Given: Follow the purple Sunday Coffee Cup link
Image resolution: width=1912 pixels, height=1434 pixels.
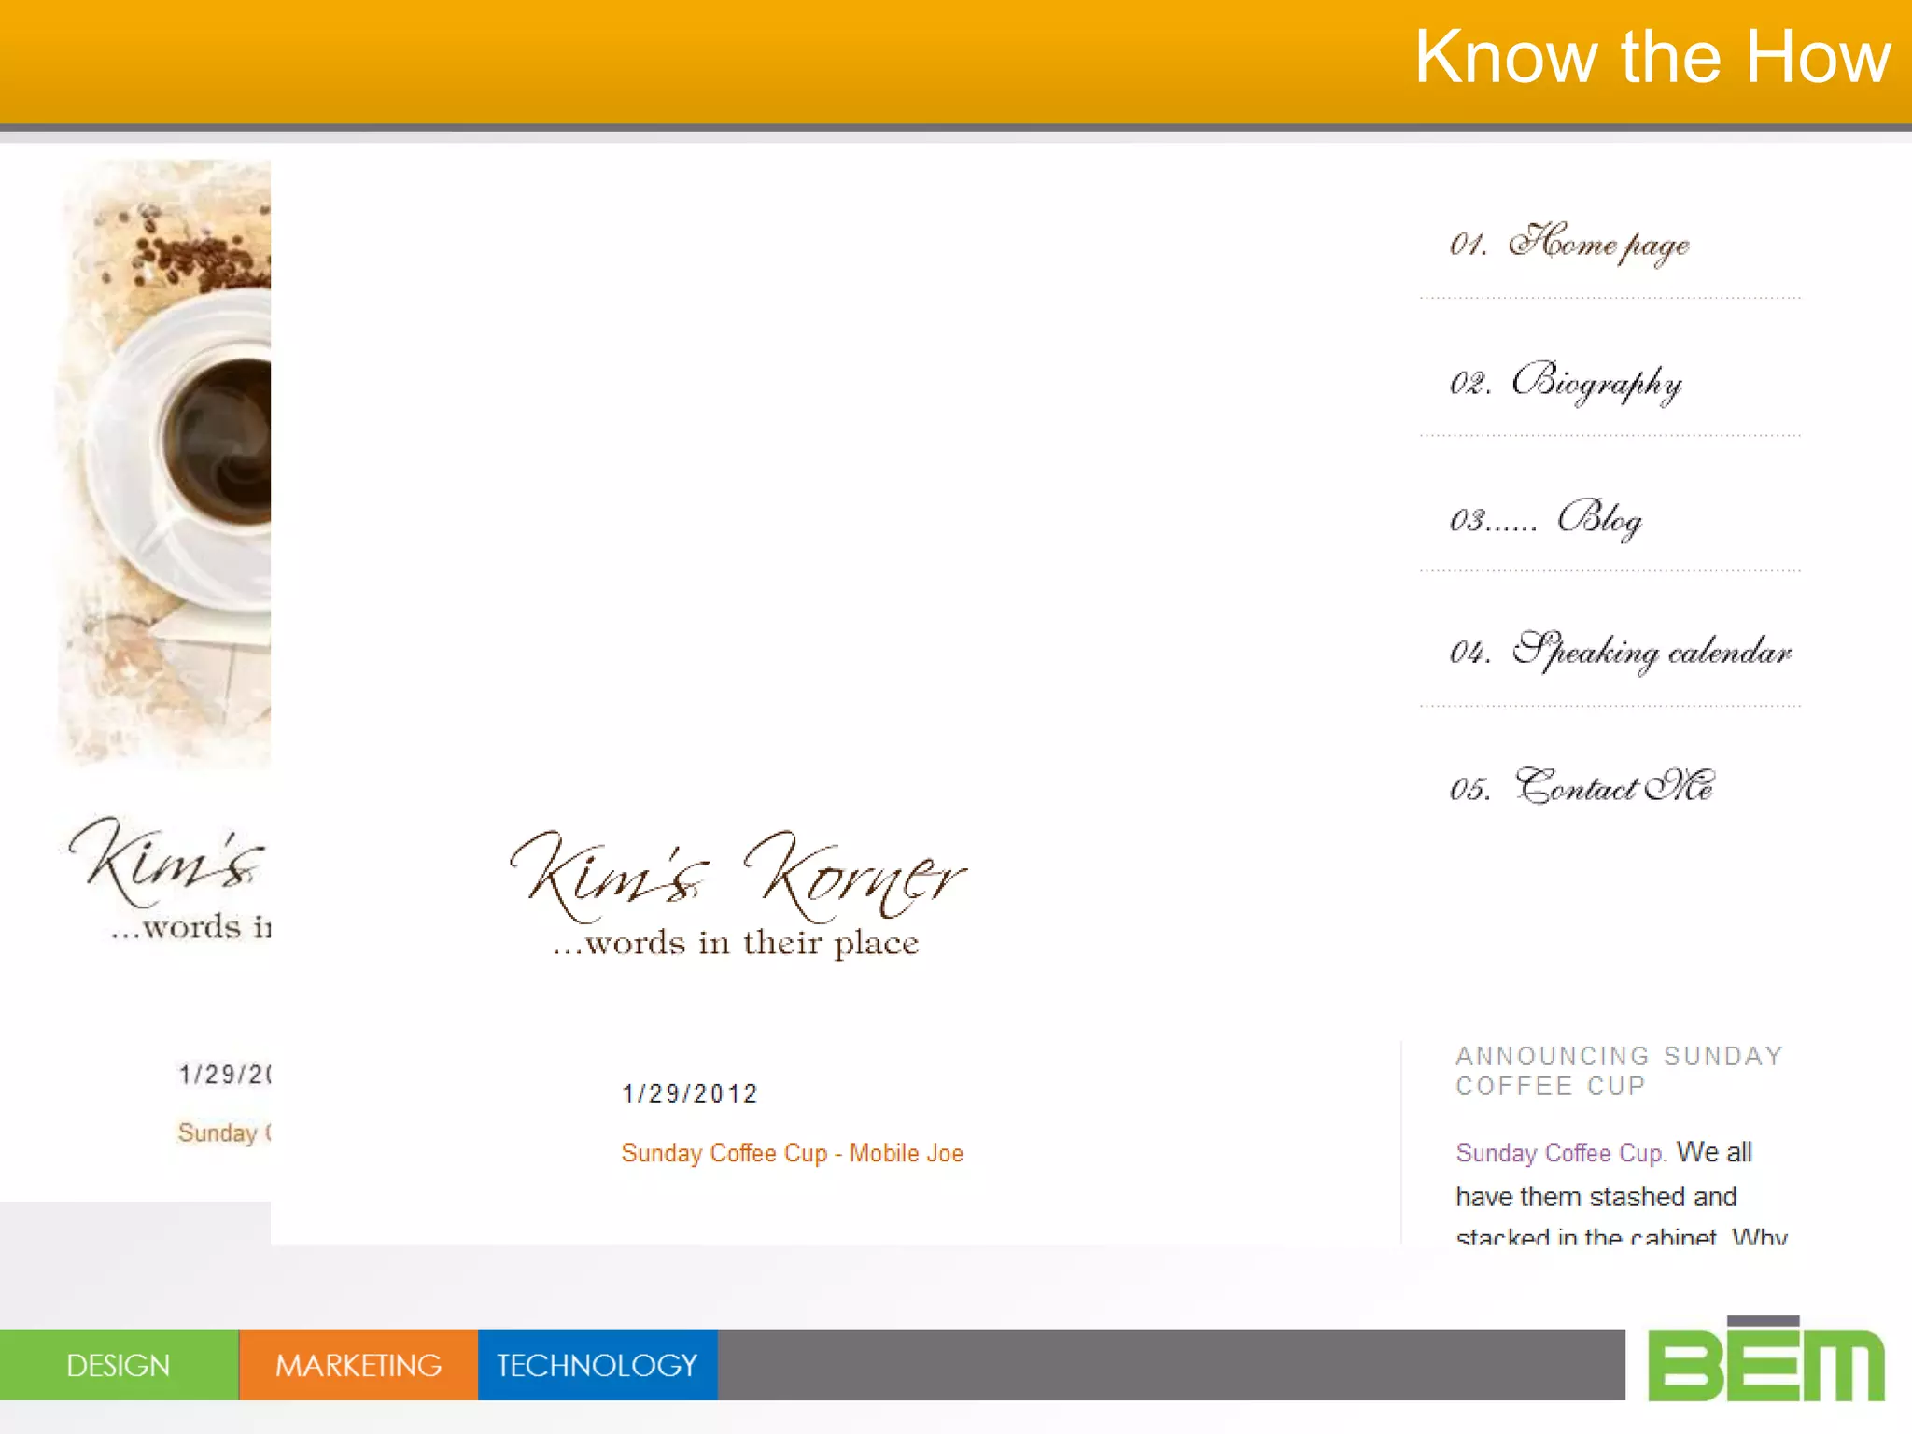Looking at the screenshot, I should (1560, 1153).
